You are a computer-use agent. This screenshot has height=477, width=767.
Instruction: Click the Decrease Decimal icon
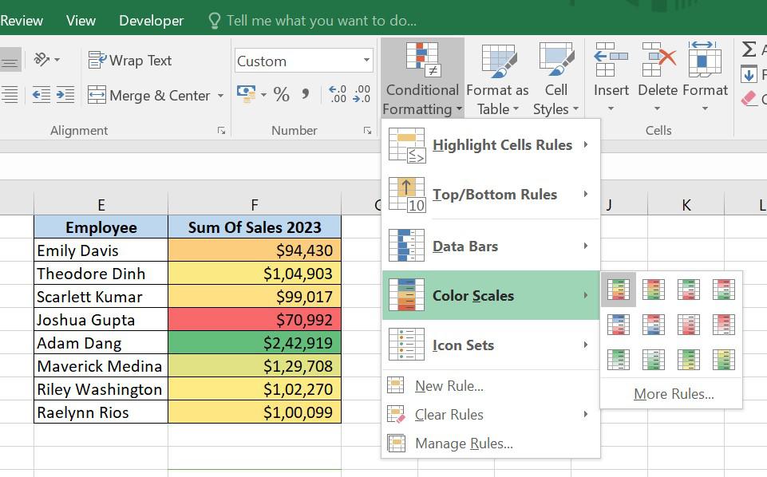[362, 95]
